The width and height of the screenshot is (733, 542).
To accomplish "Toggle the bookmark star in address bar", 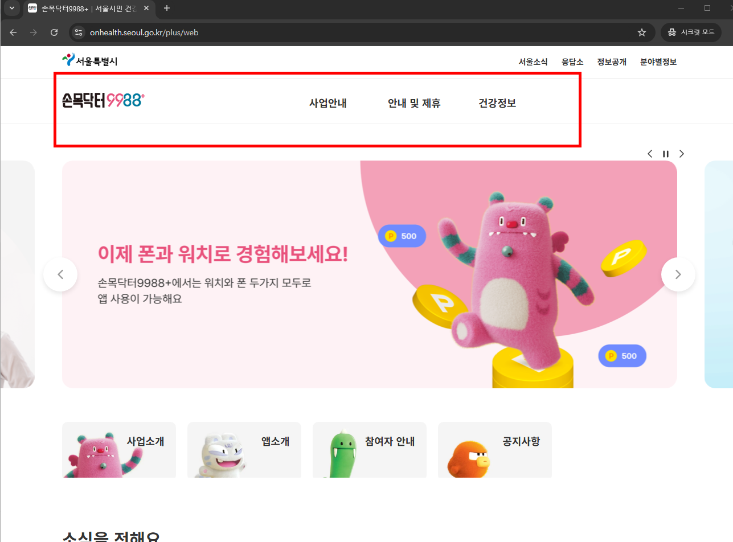I will (642, 32).
